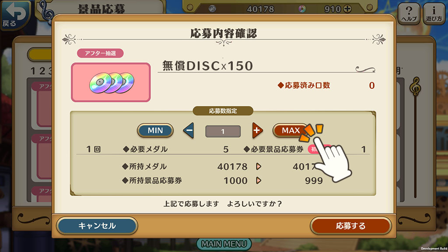
Task: Click the grey medal icon beside 40178
Action: pyautogui.click(x=212, y=9)
